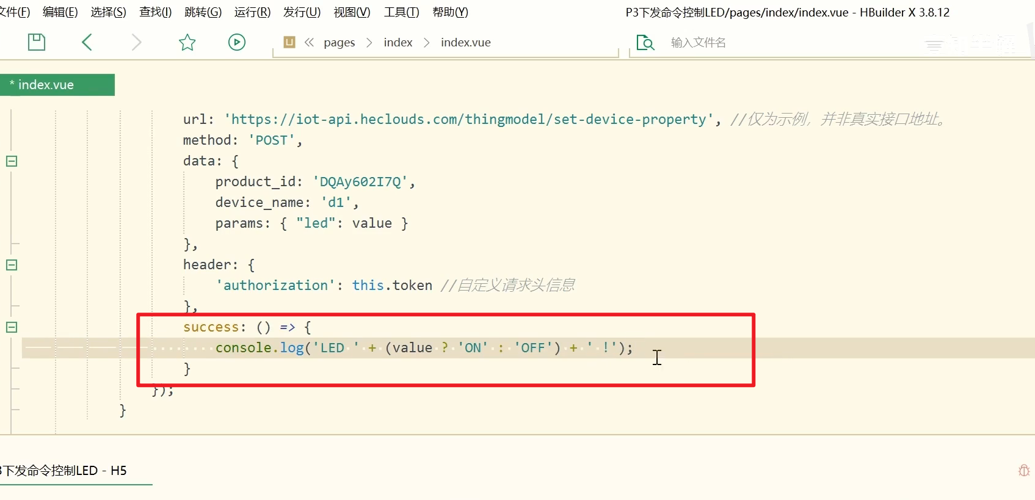Click the 'POST' method string
The width and height of the screenshot is (1035, 500).
coord(271,140)
